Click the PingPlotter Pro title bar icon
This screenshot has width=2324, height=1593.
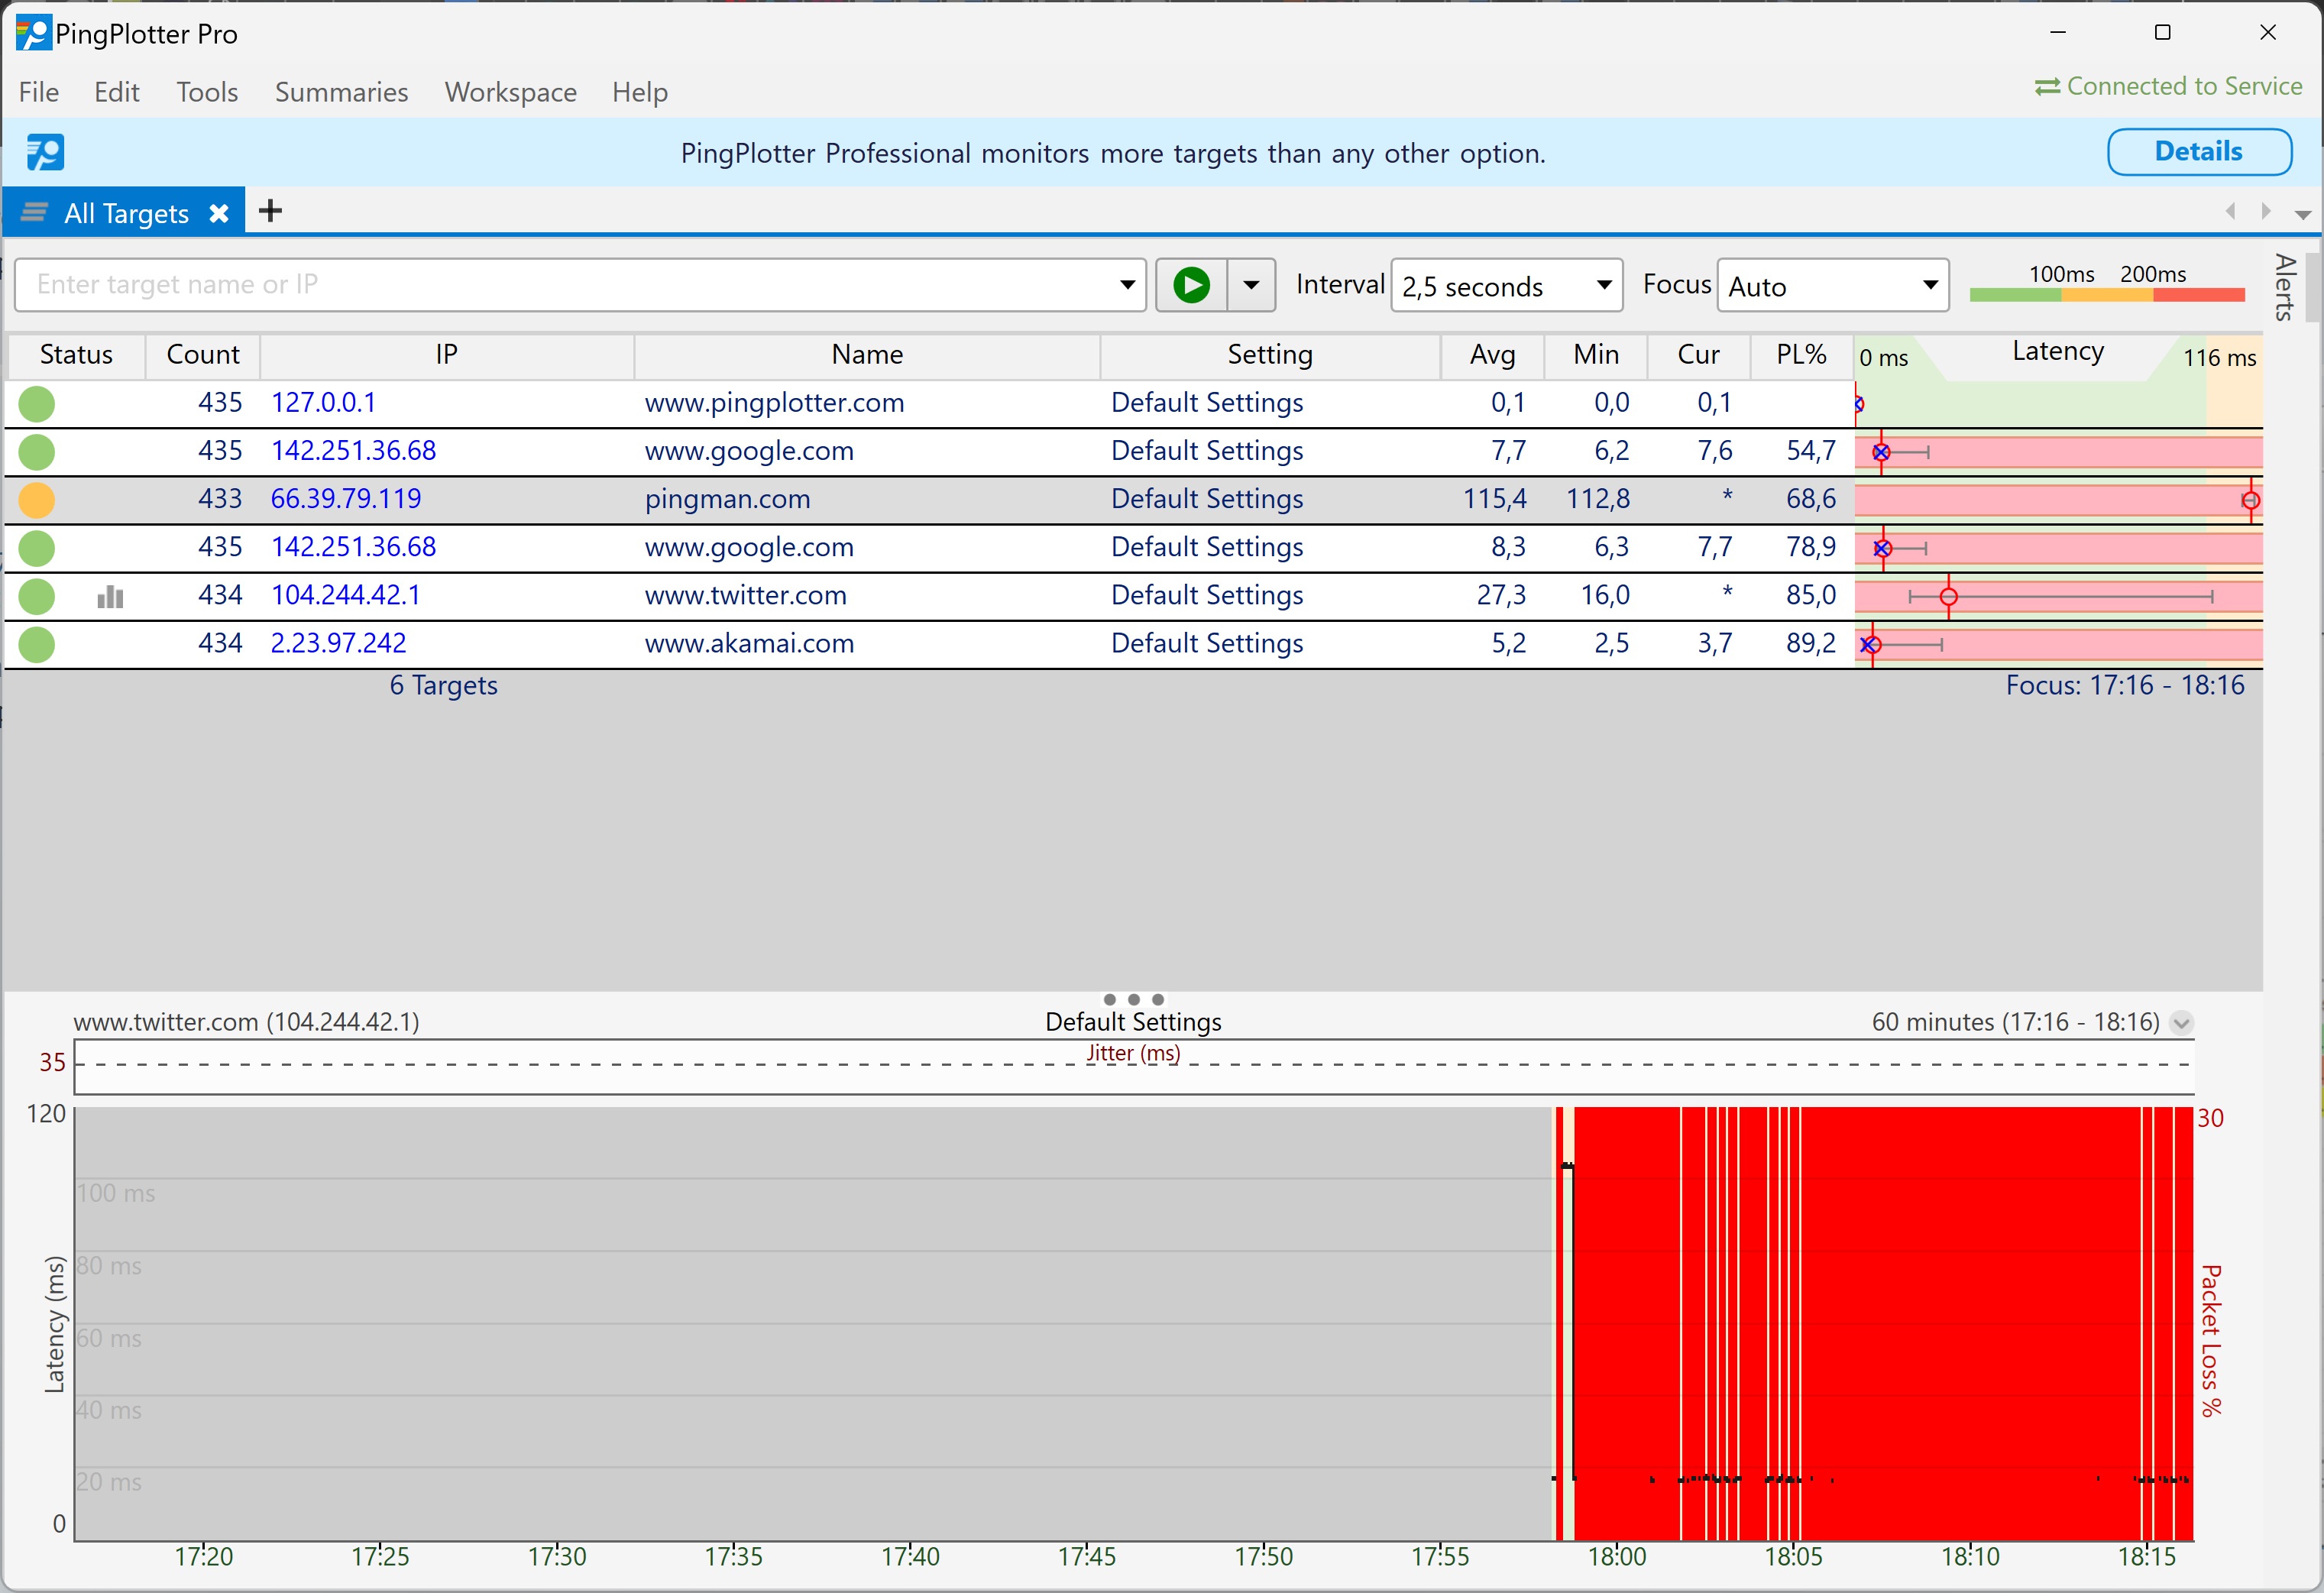tap(33, 33)
